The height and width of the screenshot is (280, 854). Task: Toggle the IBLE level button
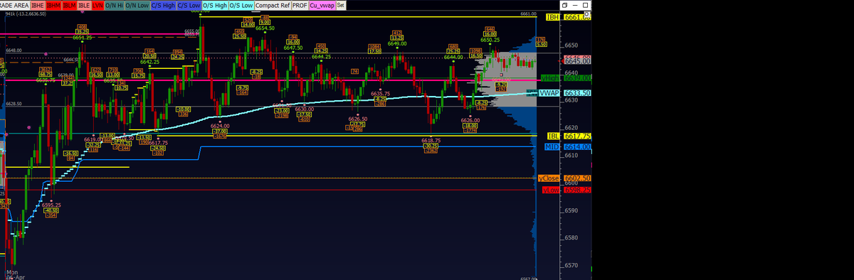[x=85, y=5]
